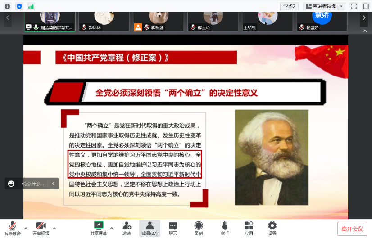Image resolution: width=372 pixels, height=238 pixels.
Task: Click the meeting info icon
Action: click(7, 6)
